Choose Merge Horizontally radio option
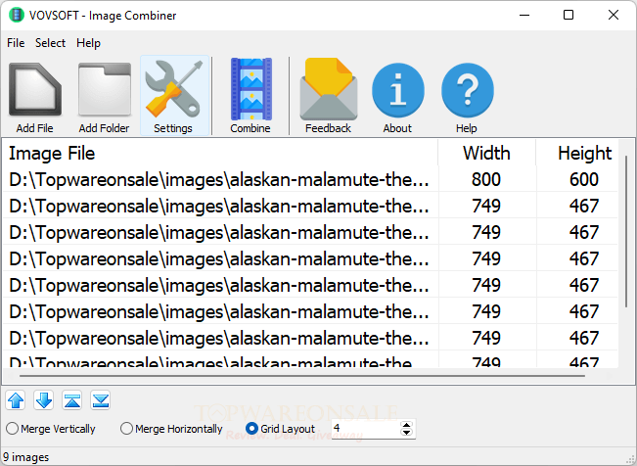 pyautogui.click(x=171, y=429)
